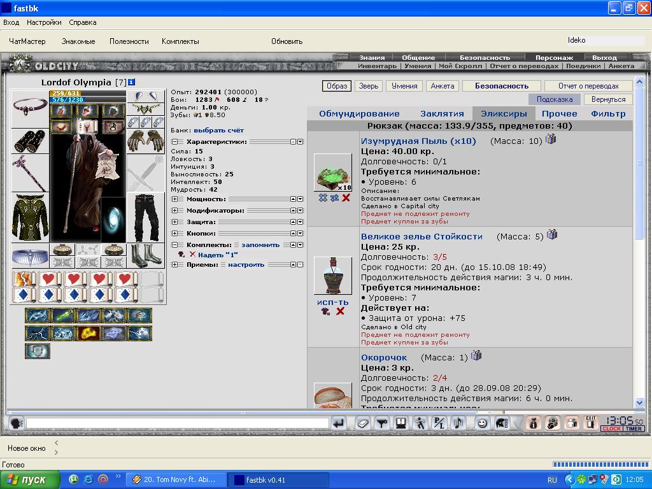Collapse the Характеристики section
652x489 pixels.
click(x=174, y=142)
